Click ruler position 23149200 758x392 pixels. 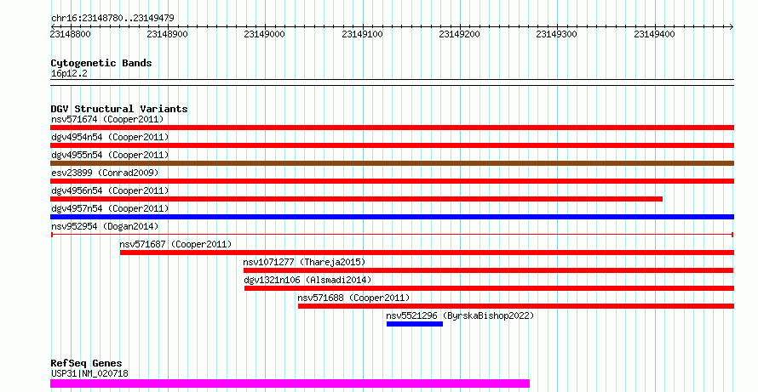(x=459, y=34)
